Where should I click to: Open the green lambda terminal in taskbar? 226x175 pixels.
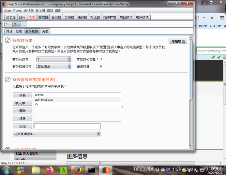(x=64, y=170)
